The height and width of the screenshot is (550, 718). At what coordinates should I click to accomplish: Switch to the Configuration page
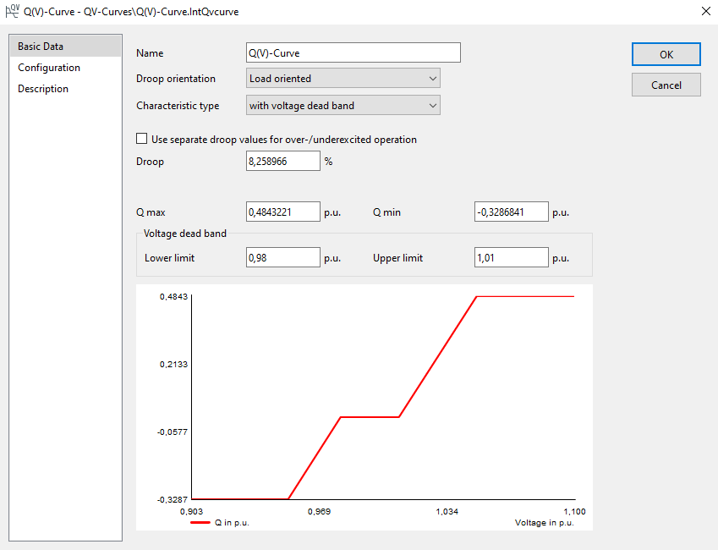point(47,67)
